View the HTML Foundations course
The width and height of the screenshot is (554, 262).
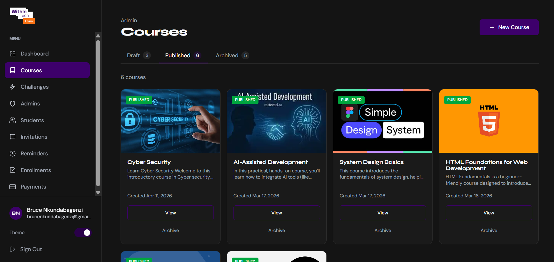click(489, 213)
